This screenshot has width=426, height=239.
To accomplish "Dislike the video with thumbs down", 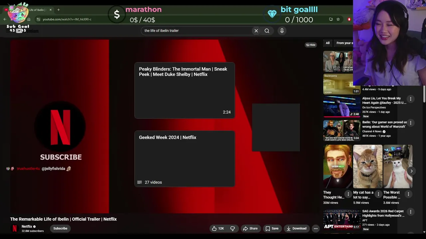I will click(233, 228).
